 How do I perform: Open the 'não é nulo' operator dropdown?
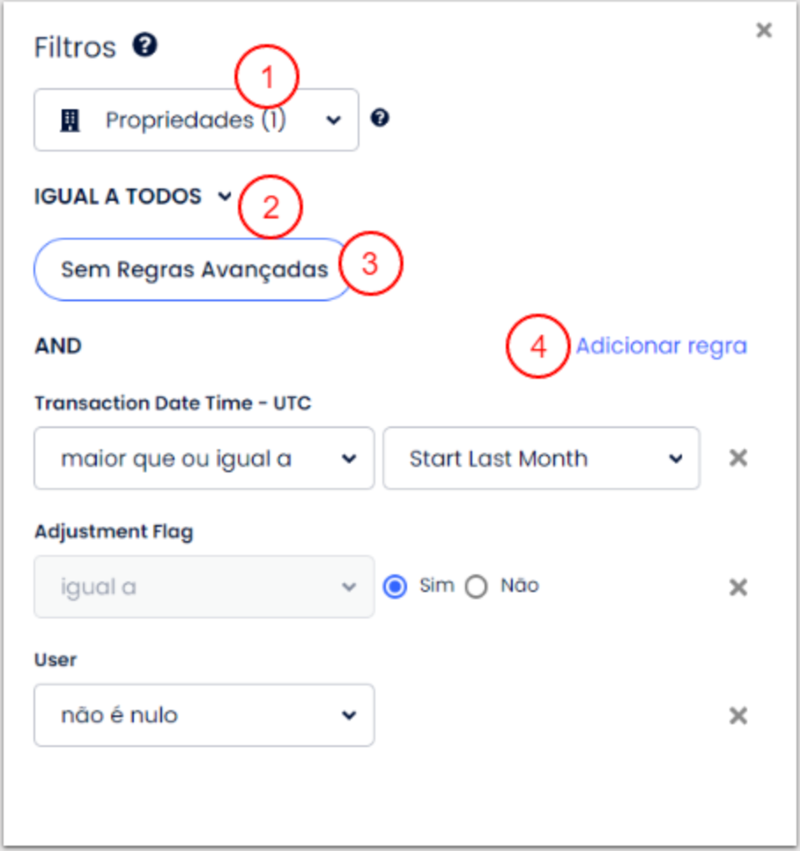click(204, 715)
